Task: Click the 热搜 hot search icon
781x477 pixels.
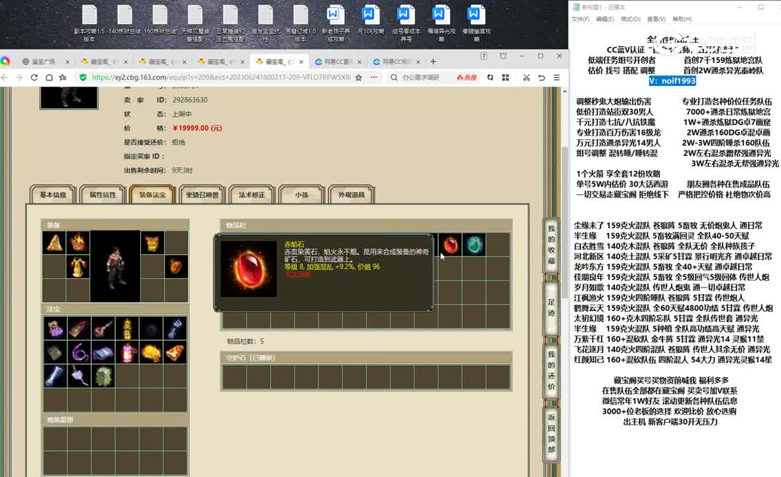Action: pyautogui.click(x=467, y=78)
